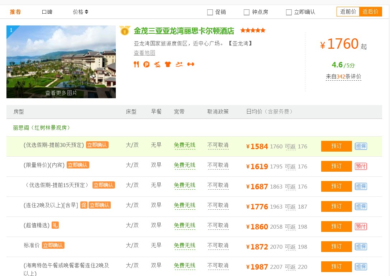Select the 推荐 tab
This screenshot has height=276, width=390.
coord(15,12)
